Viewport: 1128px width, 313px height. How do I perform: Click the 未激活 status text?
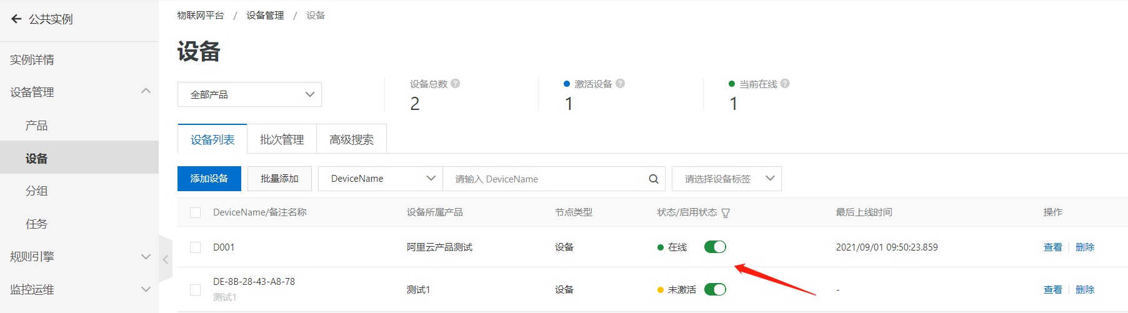[682, 290]
